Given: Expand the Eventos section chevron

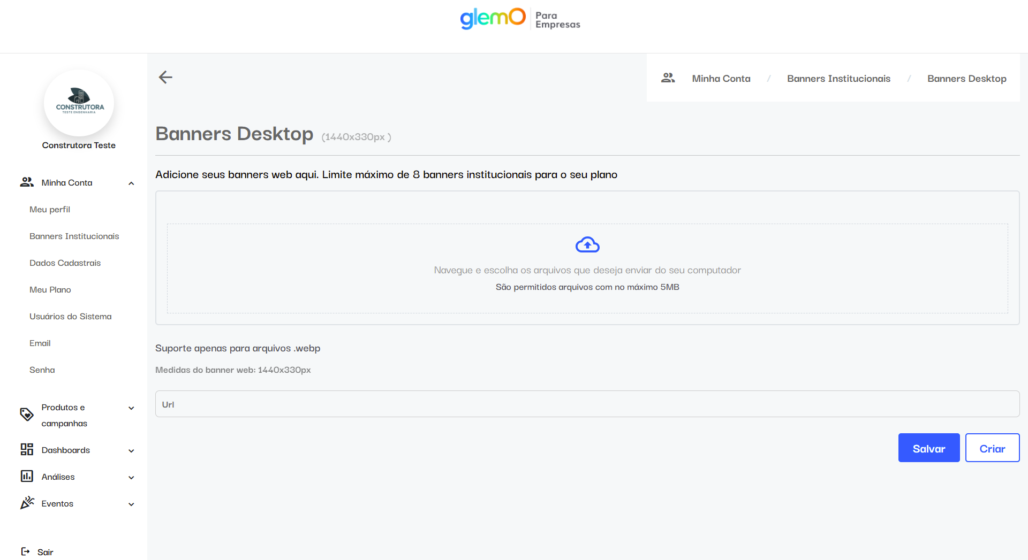Looking at the screenshot, I should tap(131, 504).
